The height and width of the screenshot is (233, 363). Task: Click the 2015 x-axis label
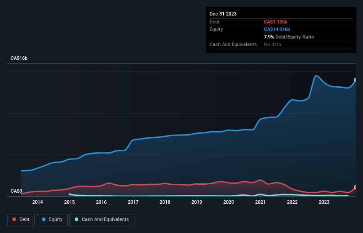pos(69,202)
